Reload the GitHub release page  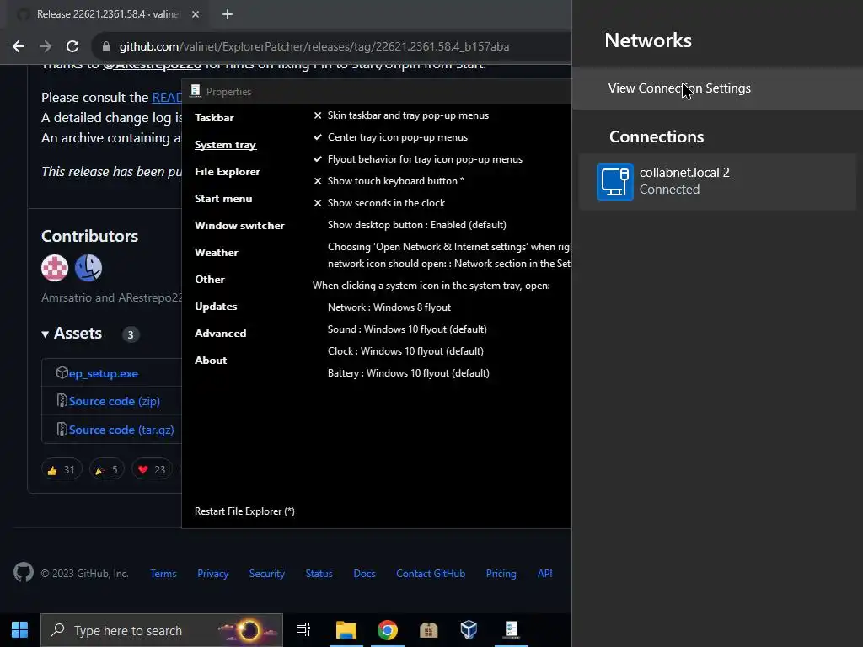tap(72, 46)
